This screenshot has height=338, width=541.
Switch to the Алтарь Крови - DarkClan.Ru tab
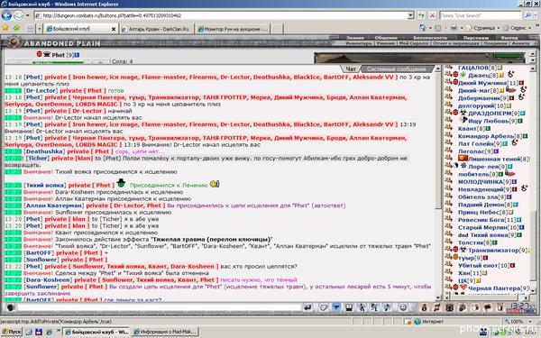coord(157,29)
